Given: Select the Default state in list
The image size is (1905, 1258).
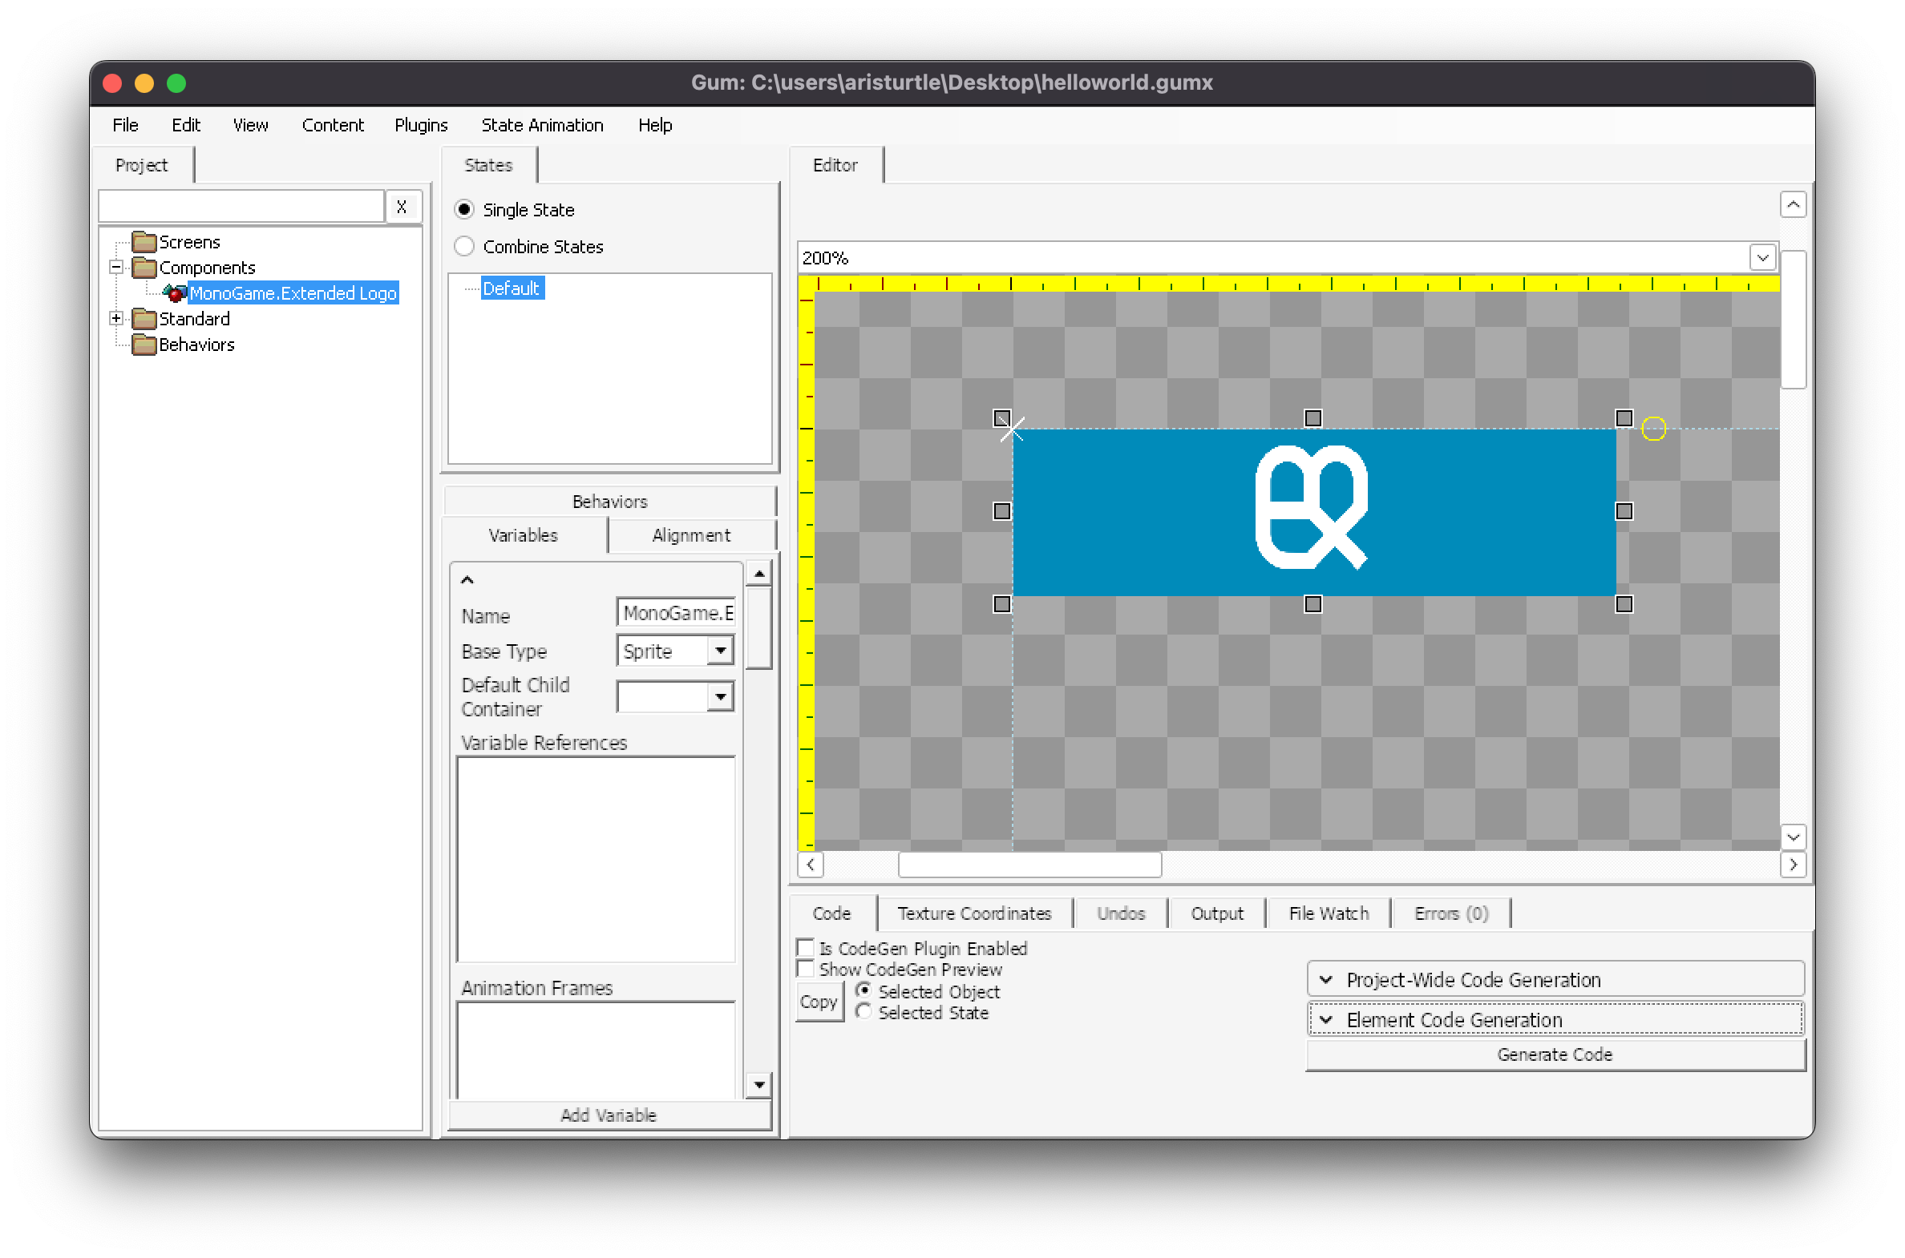Looking at the screenshot, I should pos(512,288).
